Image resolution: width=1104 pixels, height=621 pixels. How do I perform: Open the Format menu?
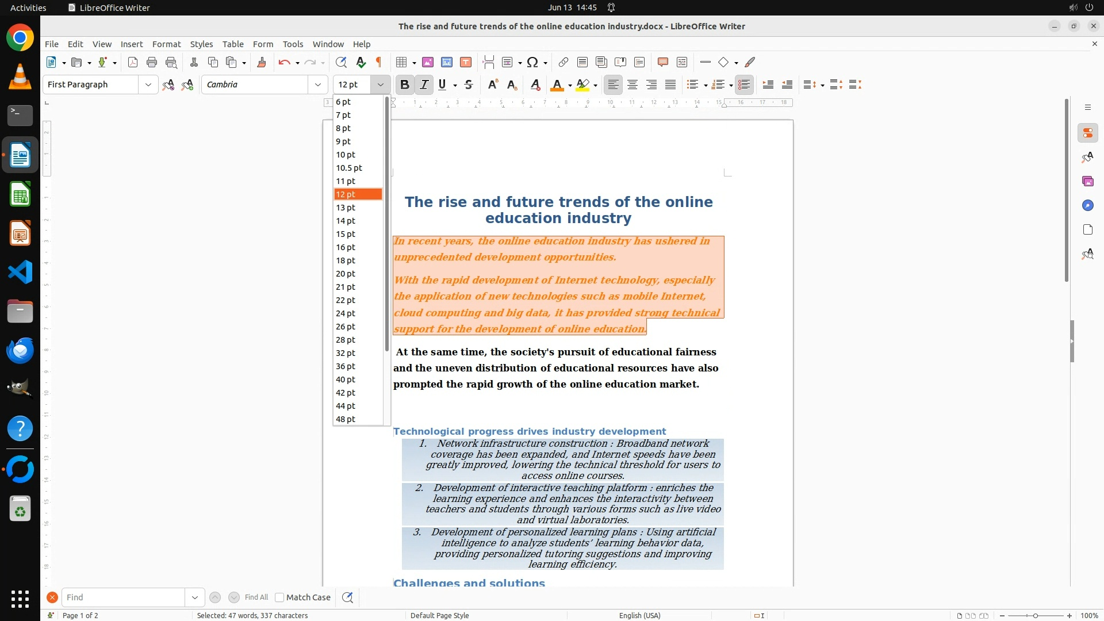tap(166, 44)
